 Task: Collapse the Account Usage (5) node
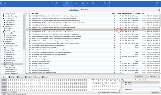pyautogui.click(x=2, y=19)
